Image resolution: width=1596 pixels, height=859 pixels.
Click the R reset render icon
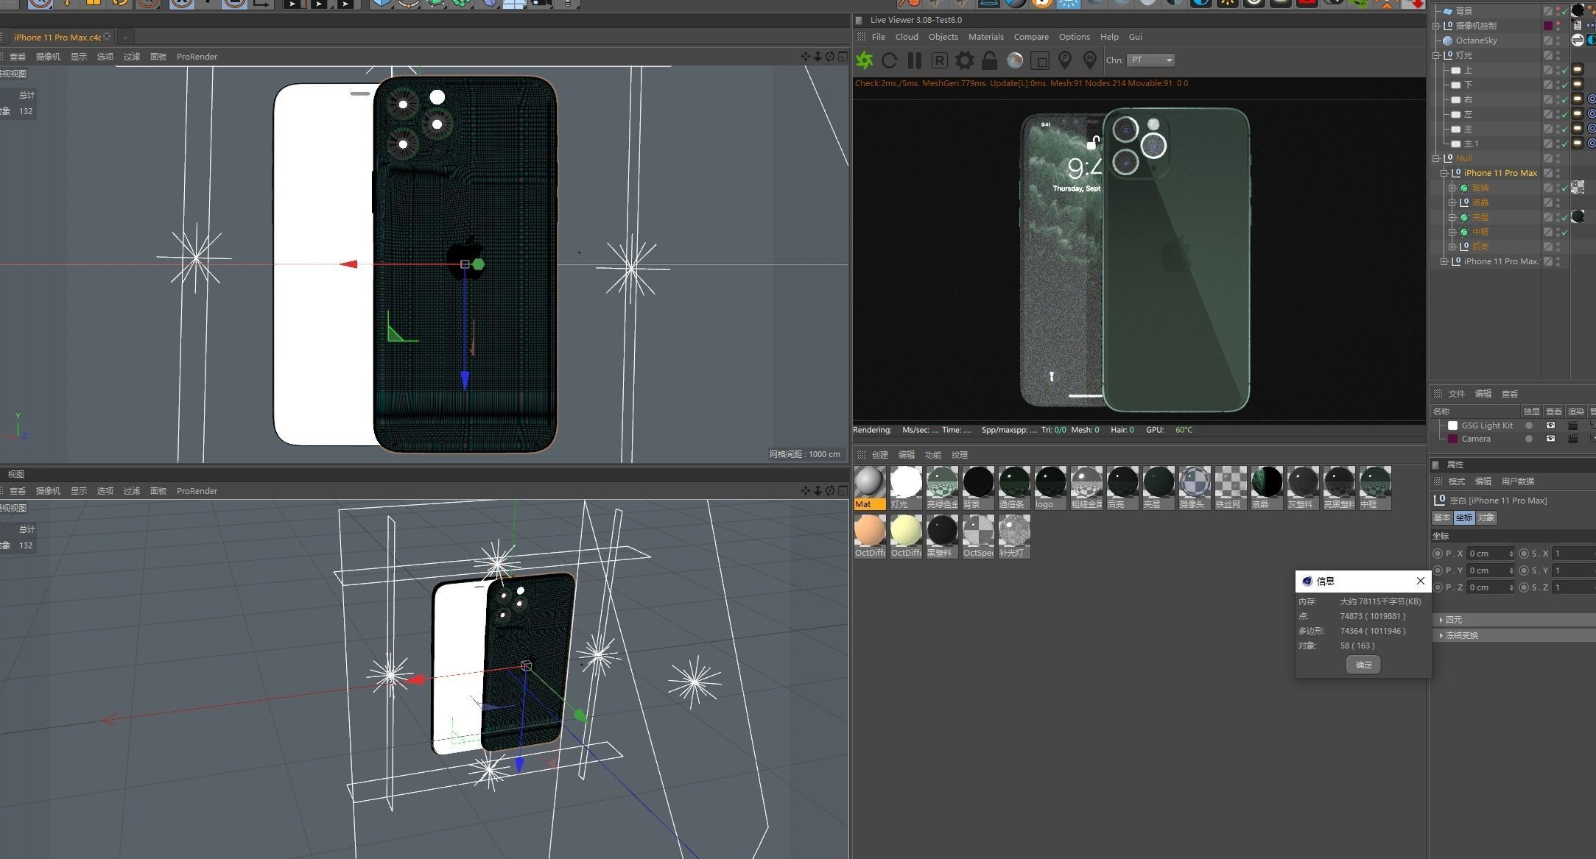[x=939, y=60]
